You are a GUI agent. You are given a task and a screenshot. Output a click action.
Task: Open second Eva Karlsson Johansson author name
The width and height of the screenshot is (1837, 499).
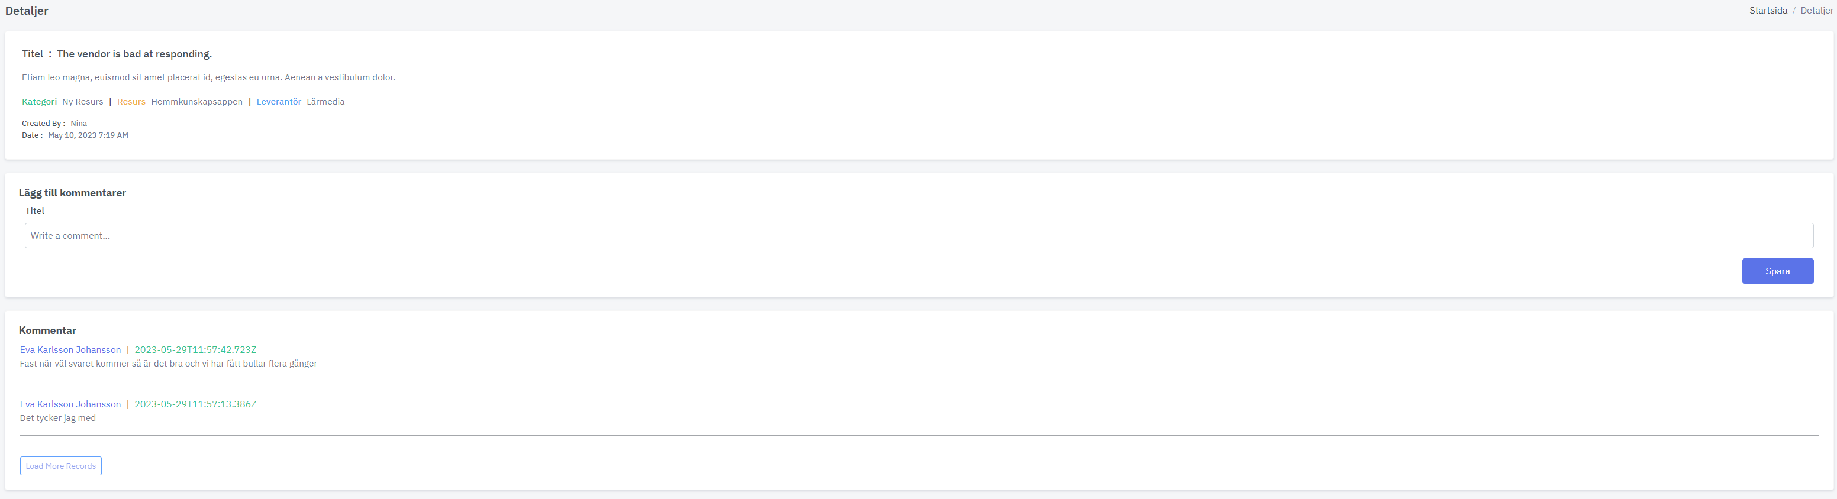click(70, 404)
